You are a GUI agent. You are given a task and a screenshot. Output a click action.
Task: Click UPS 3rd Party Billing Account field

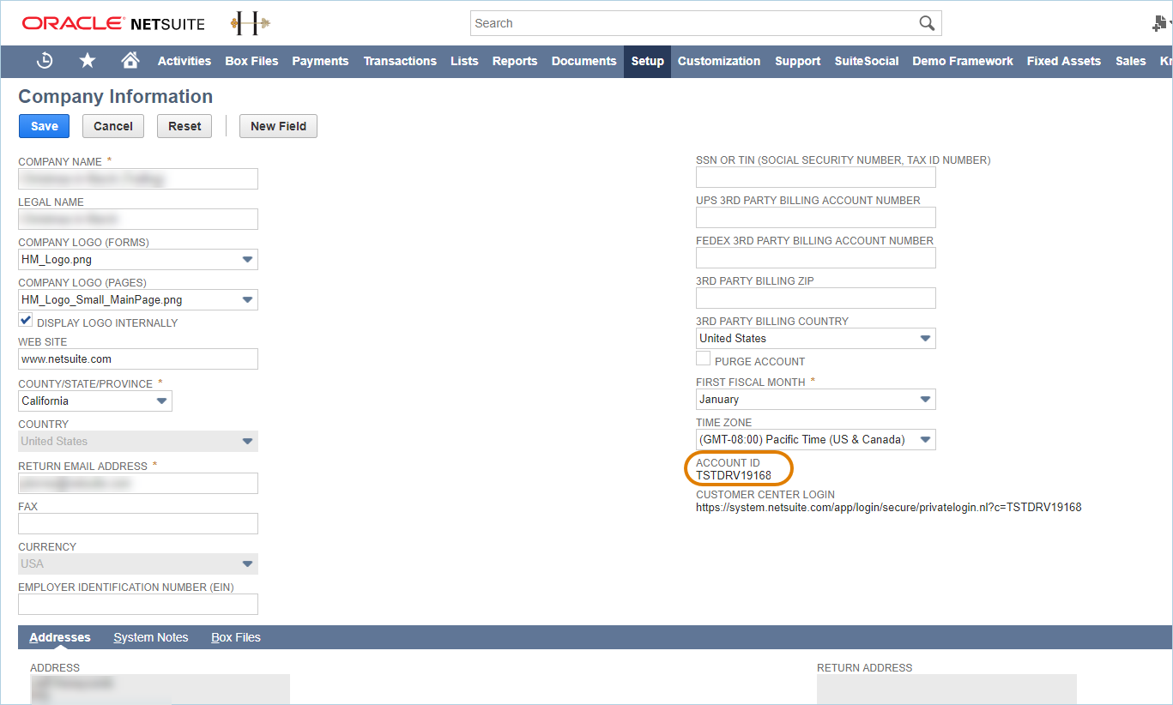pyautogui.click(x=816, y=217)
